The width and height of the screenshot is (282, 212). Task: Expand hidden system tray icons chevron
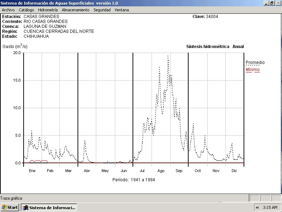(257, 207)
